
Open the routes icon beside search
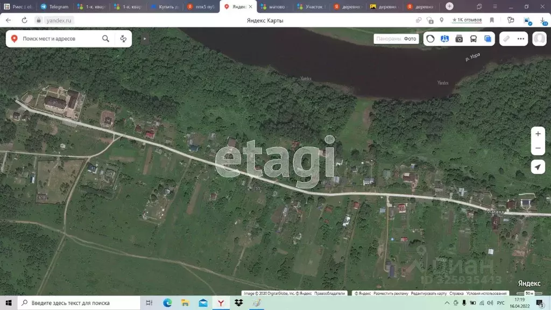tap(123, 39)
